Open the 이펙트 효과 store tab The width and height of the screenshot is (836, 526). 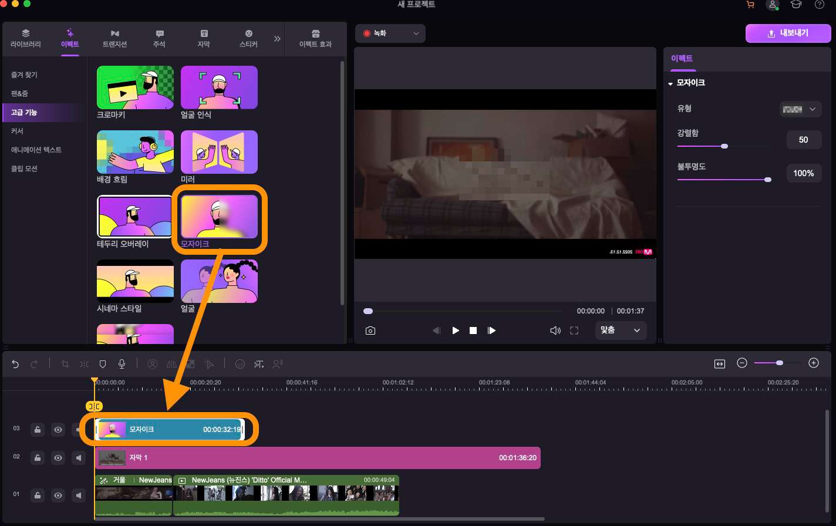[316, 39]
